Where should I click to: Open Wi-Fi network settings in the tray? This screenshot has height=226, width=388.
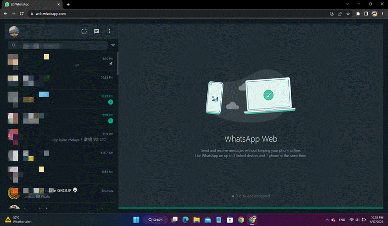point(351,220)
